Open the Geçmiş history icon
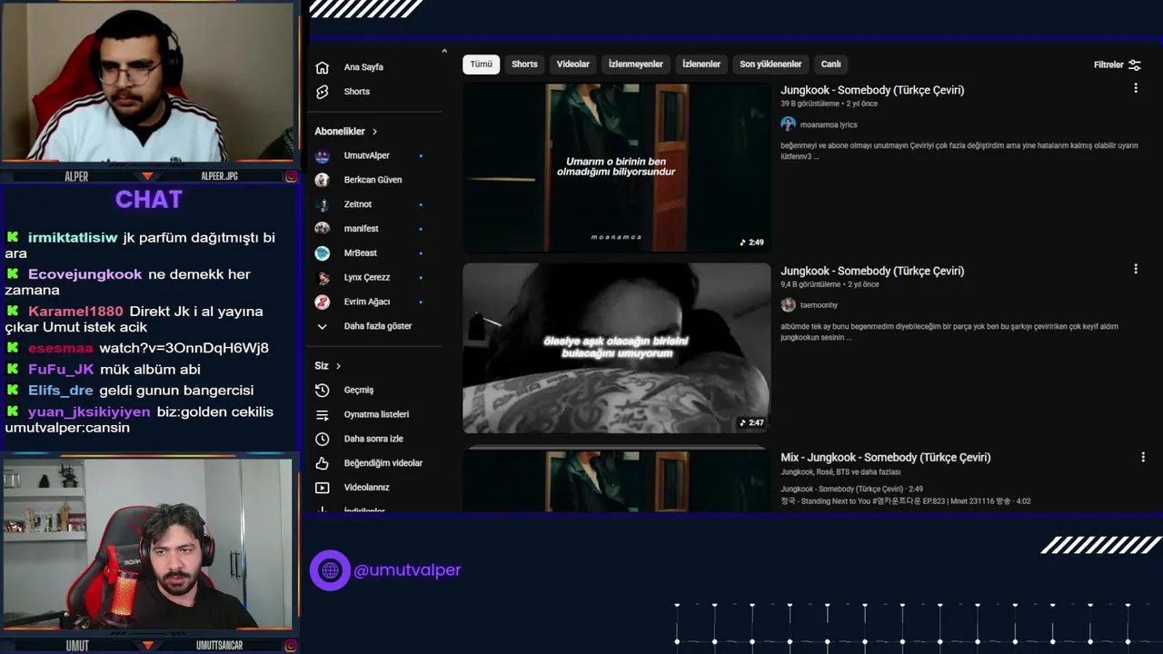 [x=322, y=390]
